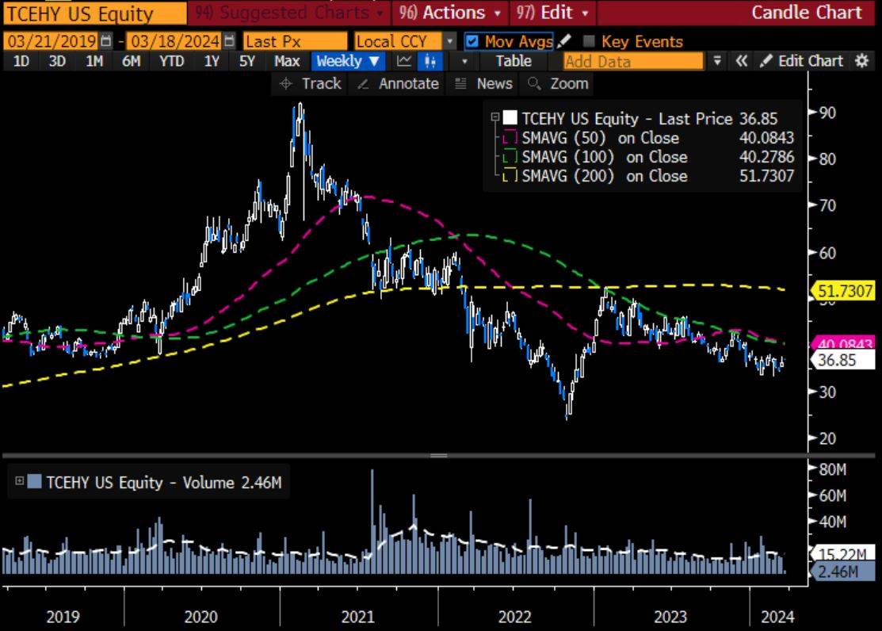
Task: Click the Annotate pencil icon
Action: click(x=364, y=84)
